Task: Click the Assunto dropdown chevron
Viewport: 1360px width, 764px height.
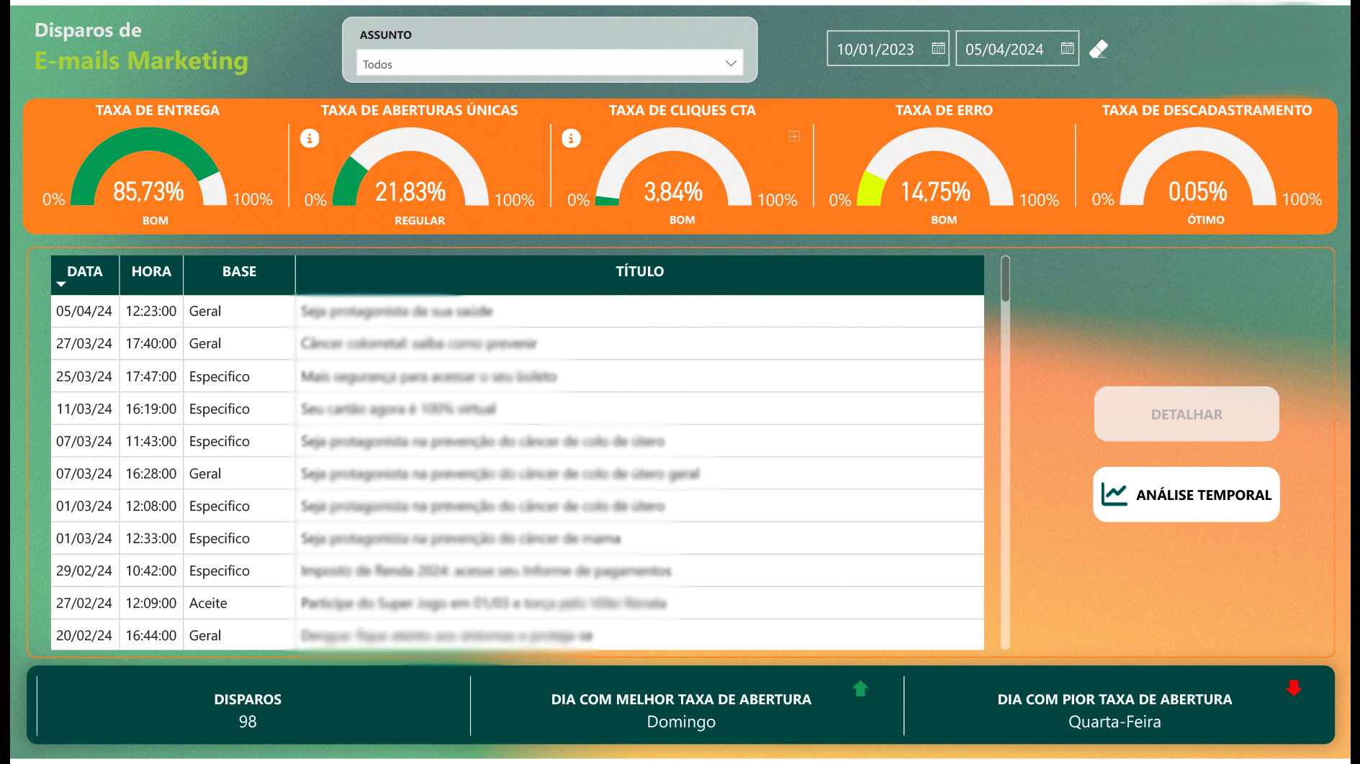Action: 731,63
